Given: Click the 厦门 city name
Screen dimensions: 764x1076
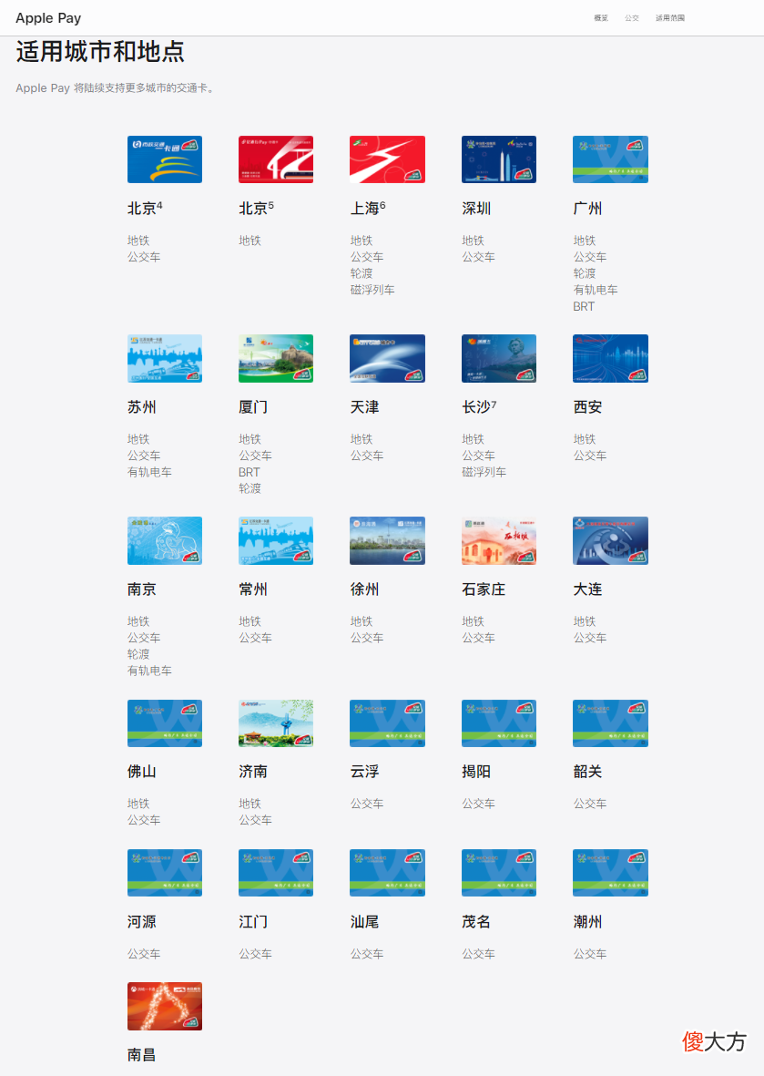Looking at the screenshot, I should pos(253,407).
